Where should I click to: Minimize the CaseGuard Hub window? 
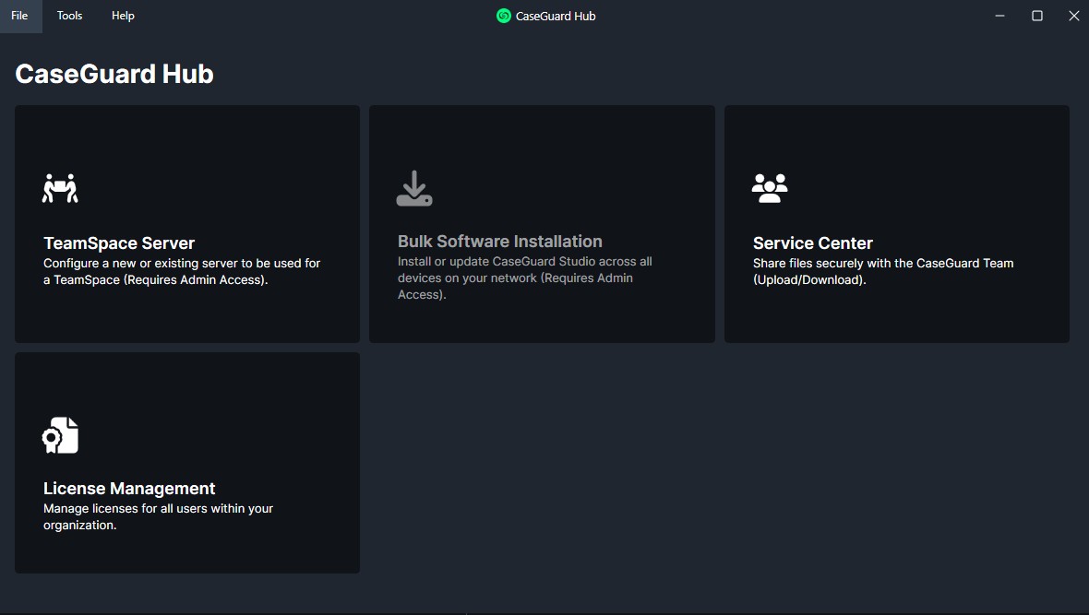[1000, 16]
